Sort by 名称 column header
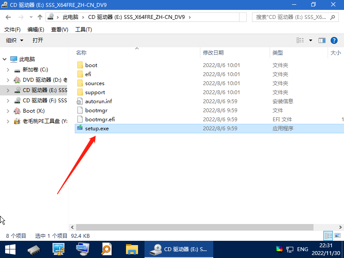 tap(81, 52)
